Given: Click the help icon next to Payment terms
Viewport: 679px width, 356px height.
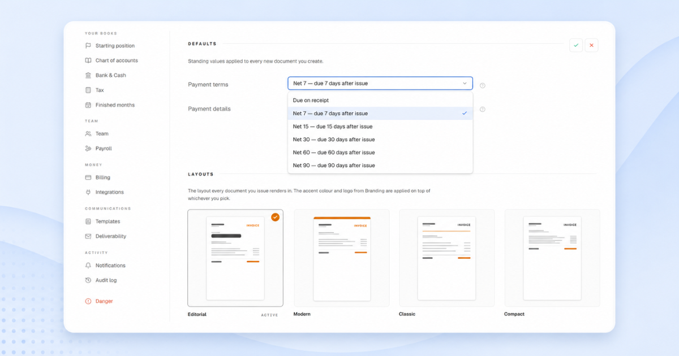Looking at the screenshot, I should pyautogui.click(x=483, y=86).
